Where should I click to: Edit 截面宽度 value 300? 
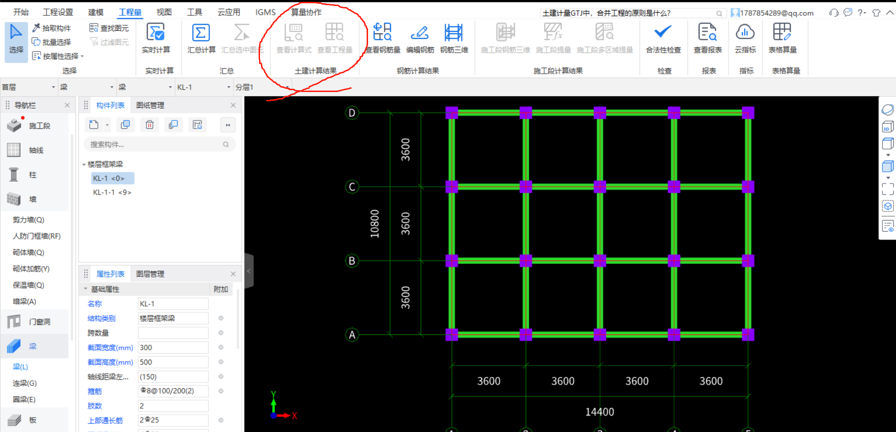(173, 347)
